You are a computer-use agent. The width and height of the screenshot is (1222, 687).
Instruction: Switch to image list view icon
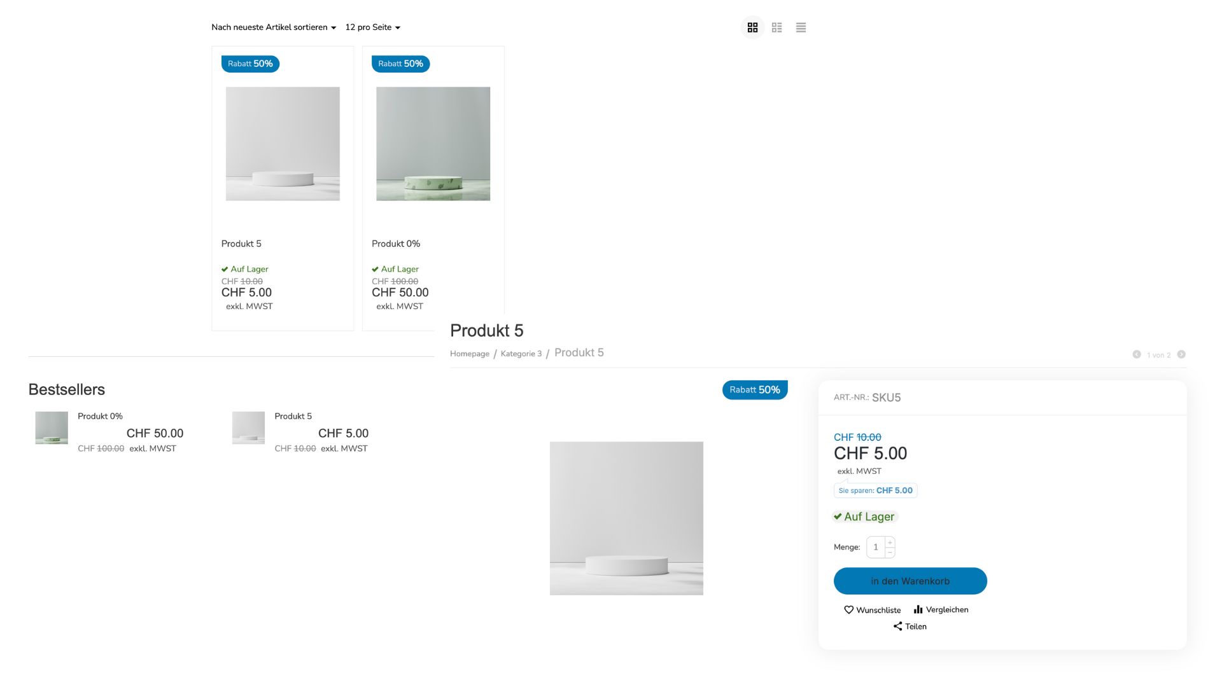point(776,27)
